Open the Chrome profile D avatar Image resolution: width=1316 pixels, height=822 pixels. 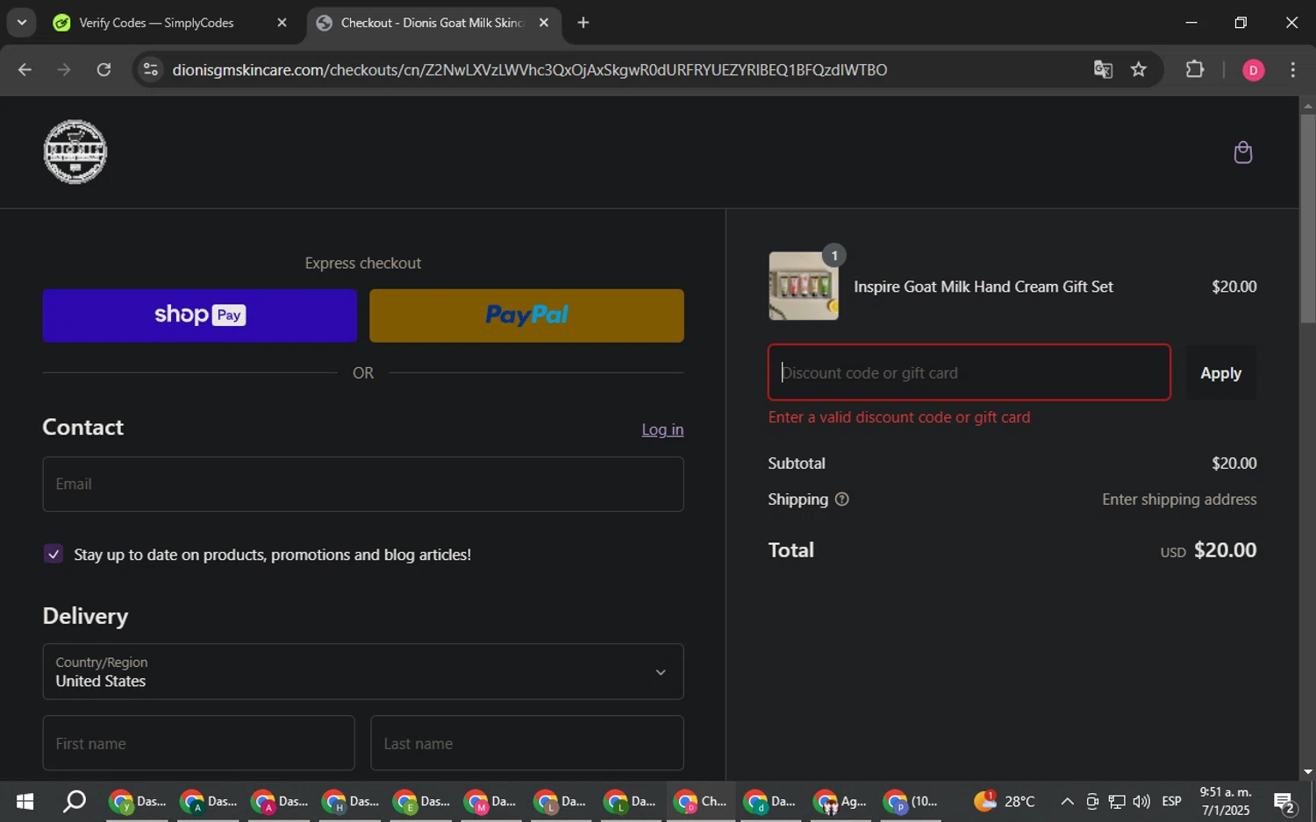coord(1253,70)
